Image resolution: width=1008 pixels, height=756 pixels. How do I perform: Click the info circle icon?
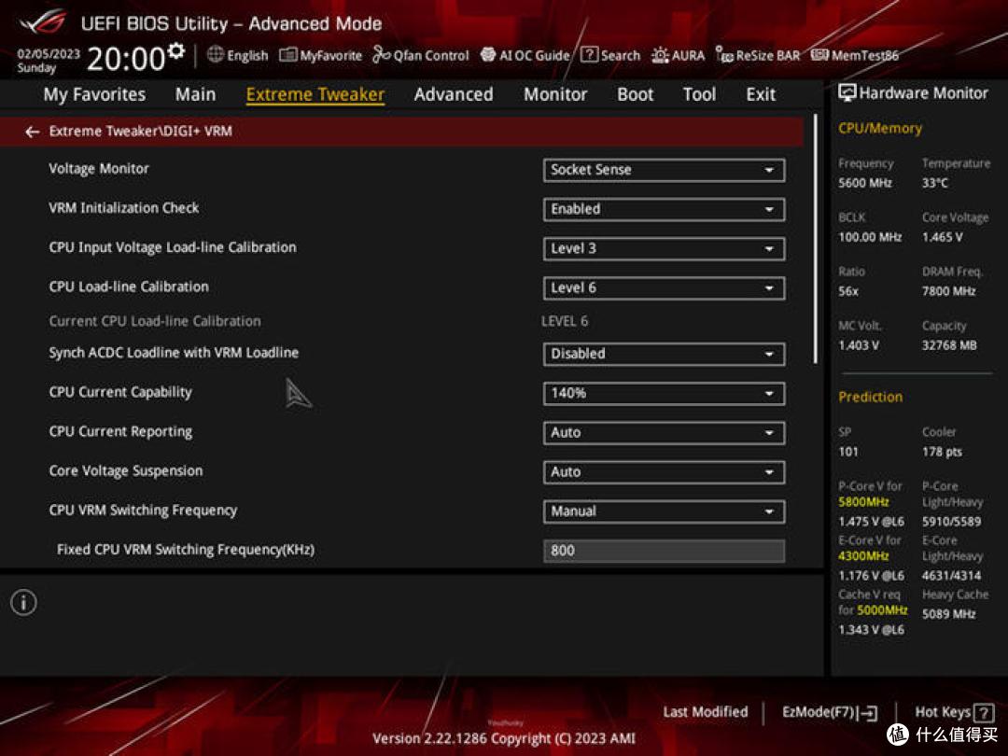click(x=23, y=602)
